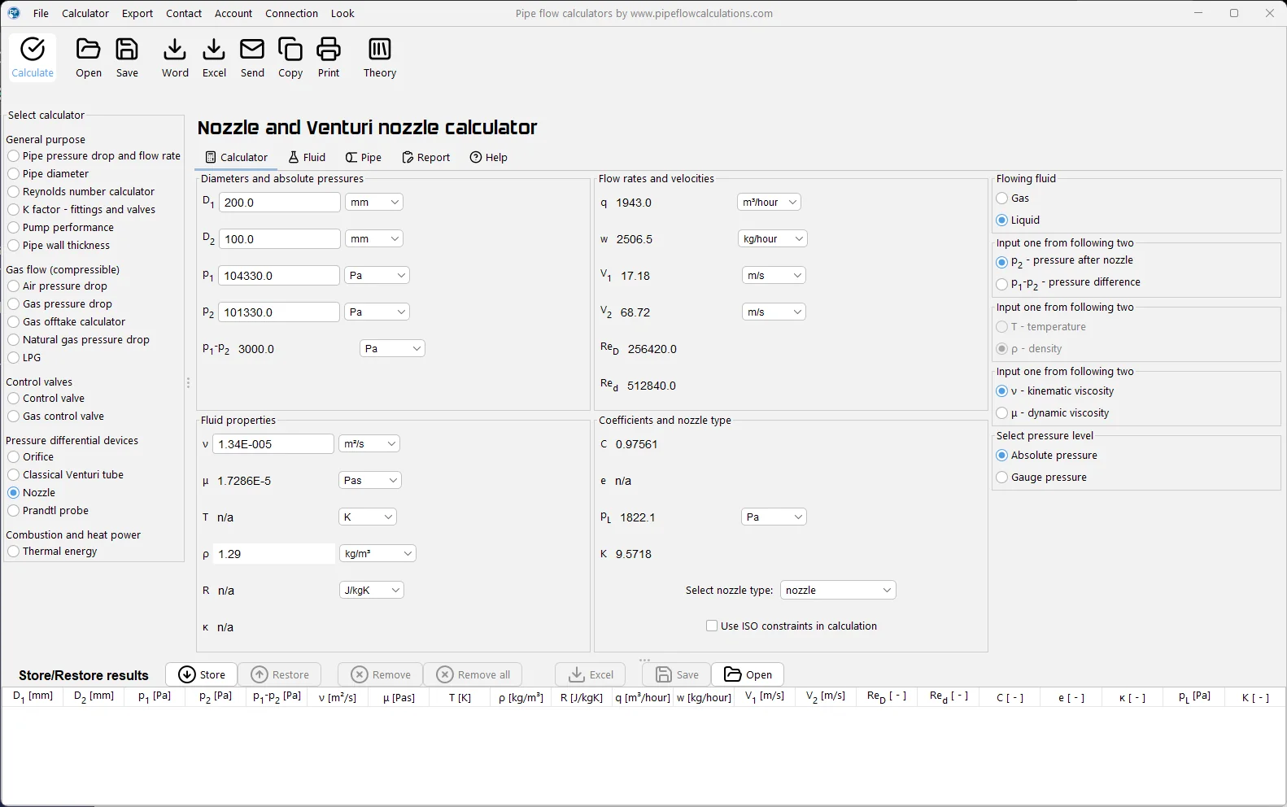1287x807 pixels.
Task: Export results using toolbar Excel icon
Action: click(214, 57)
